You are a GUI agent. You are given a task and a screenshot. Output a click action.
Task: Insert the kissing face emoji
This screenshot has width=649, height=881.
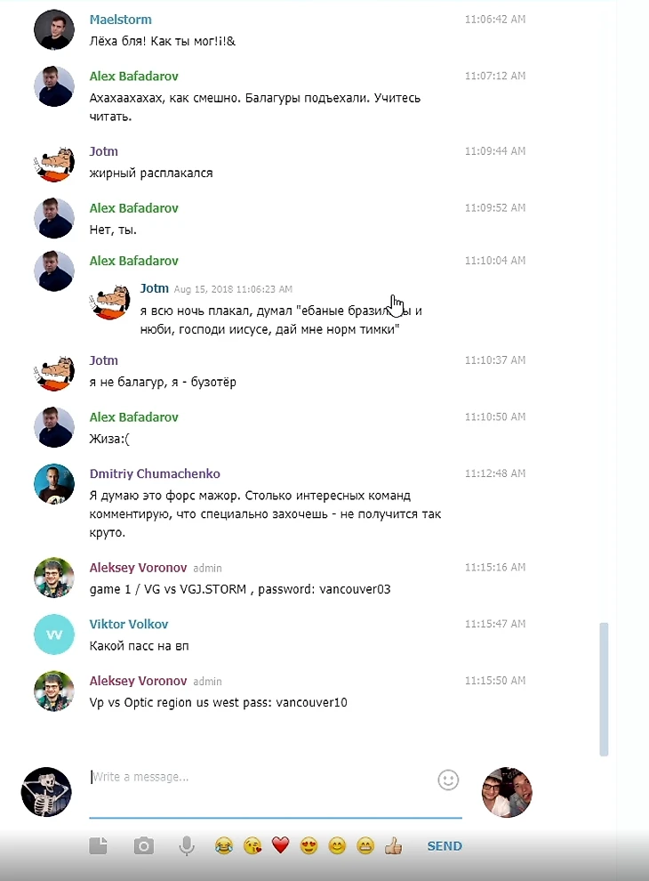point(252,845)
